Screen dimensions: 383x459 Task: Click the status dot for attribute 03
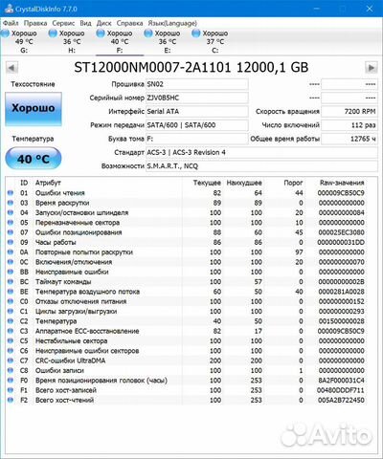click(11, 203)
